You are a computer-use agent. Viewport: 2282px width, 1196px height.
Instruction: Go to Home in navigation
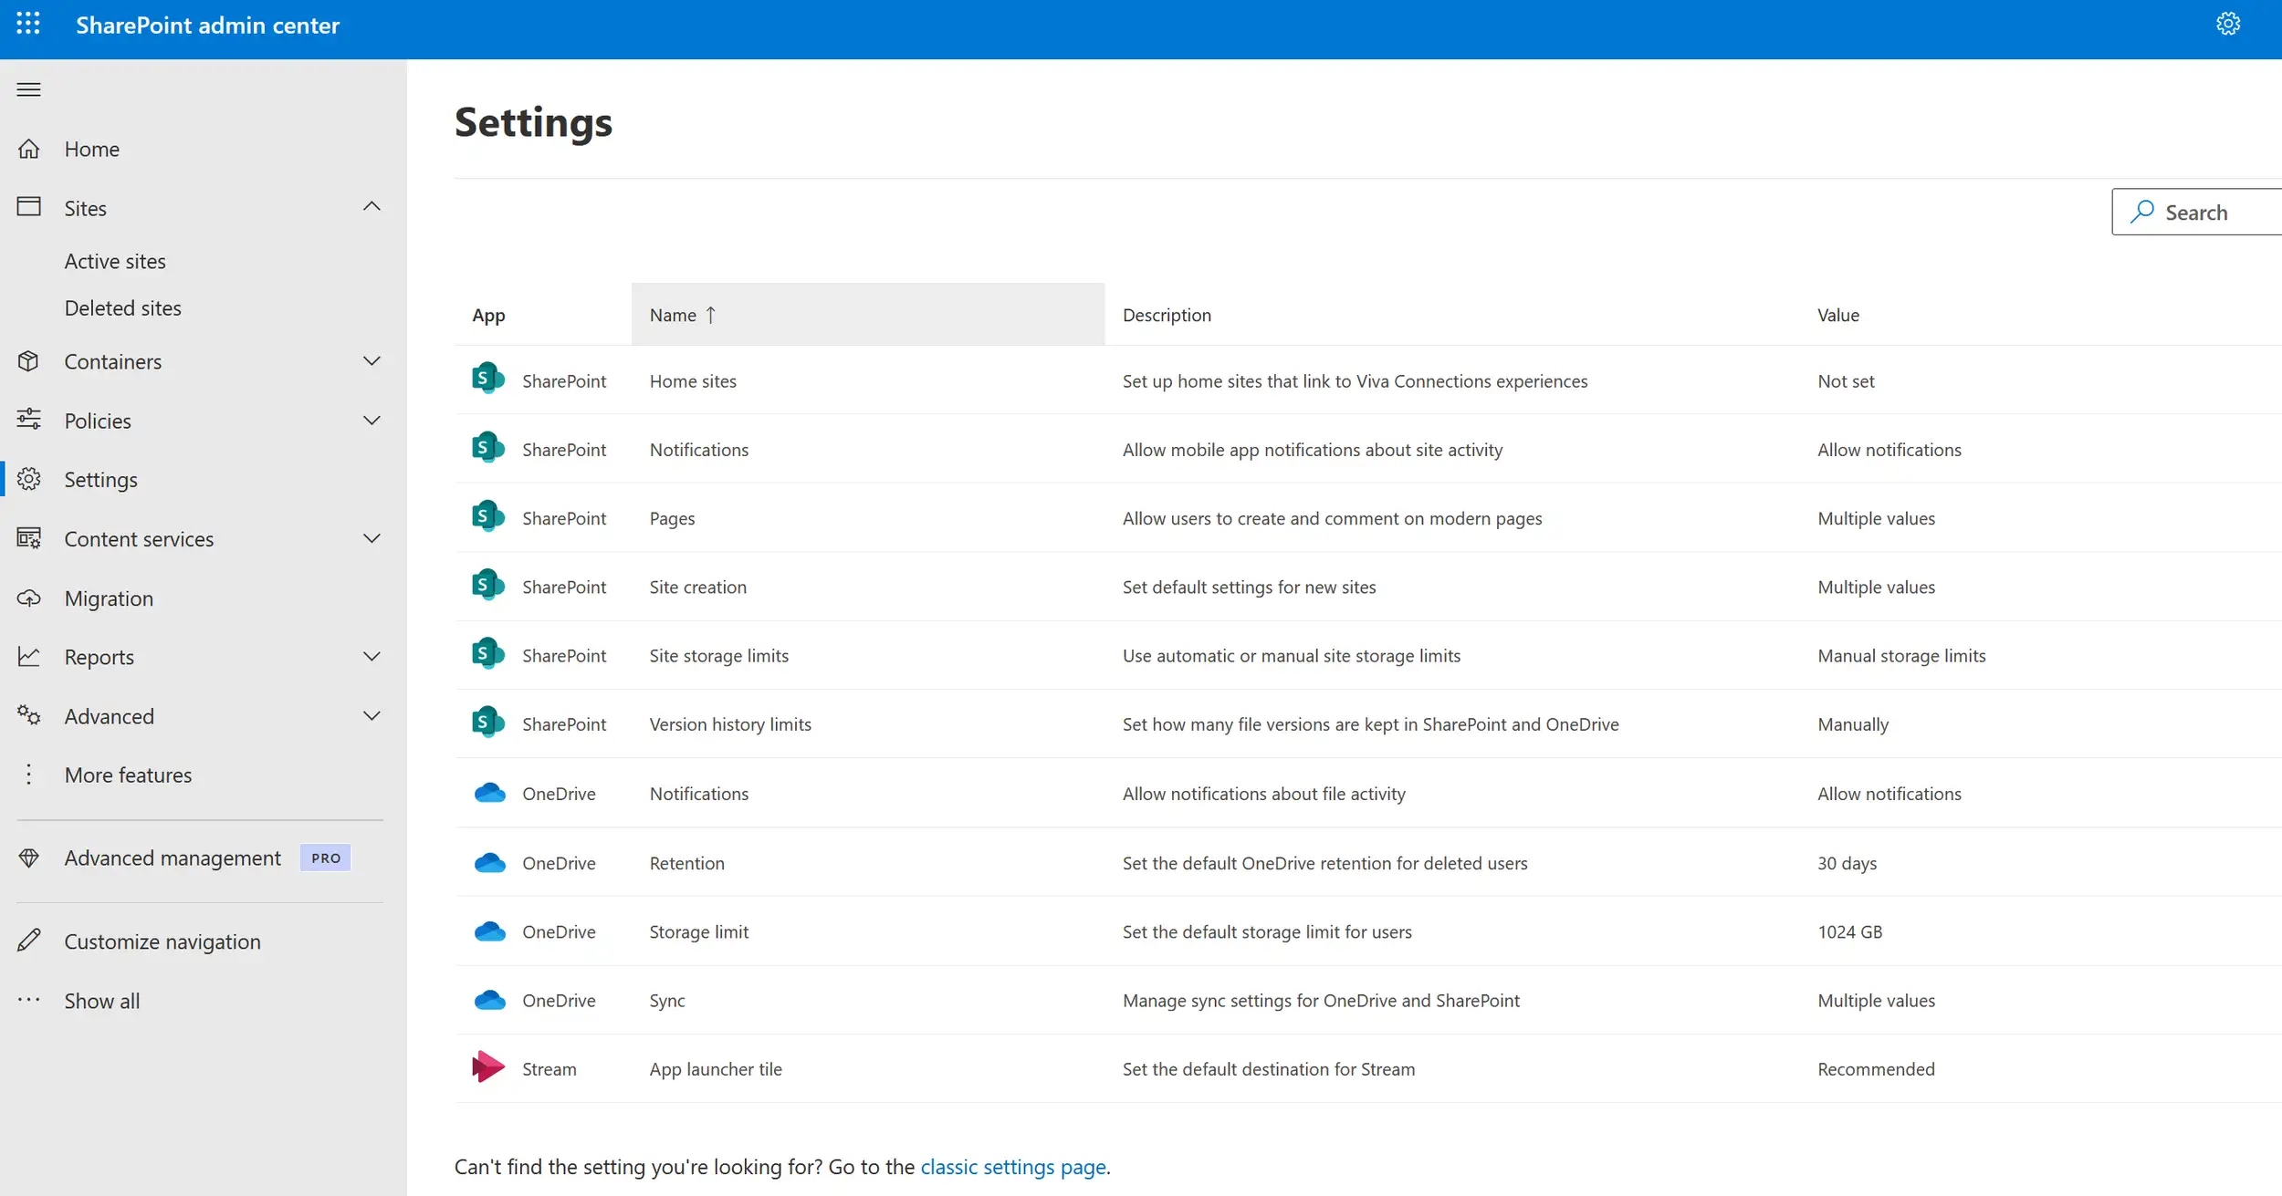pos(91,149)
